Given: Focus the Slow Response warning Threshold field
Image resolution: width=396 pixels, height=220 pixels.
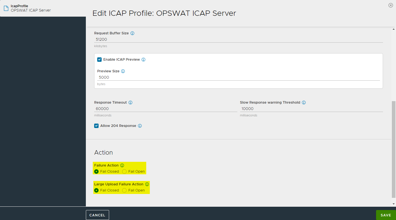Looking at the screenshot, I should tap(311, 109).
